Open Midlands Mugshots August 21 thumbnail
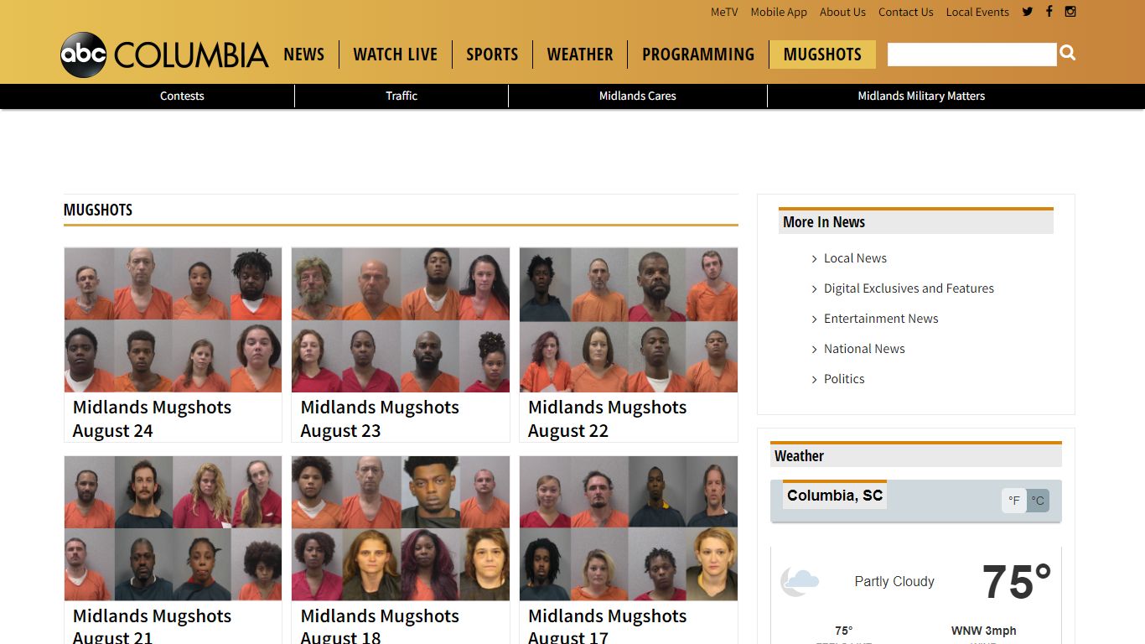Viewport: 1145px width, 644px height. [173, 528]
